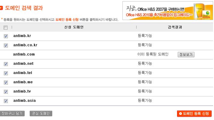Toggle the select-all checkbox in header
The width and height of the screenshot is (214, 120).
6,28
